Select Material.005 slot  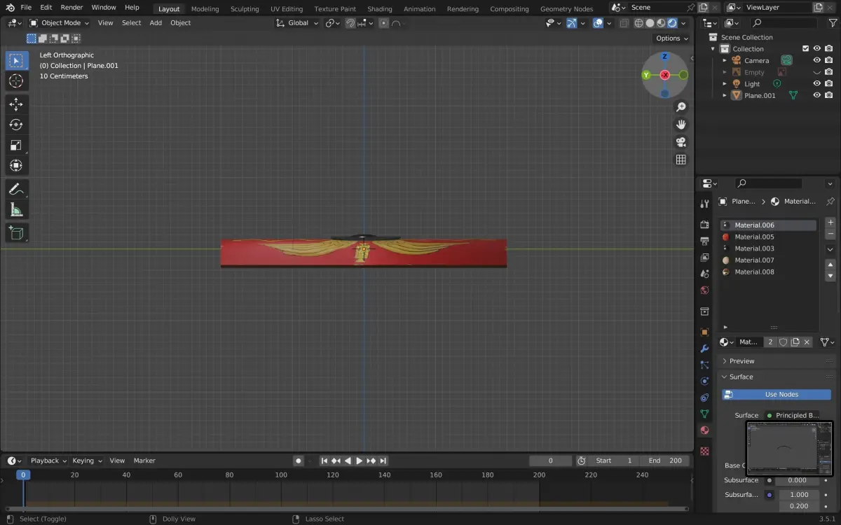[x=768, y=237]
